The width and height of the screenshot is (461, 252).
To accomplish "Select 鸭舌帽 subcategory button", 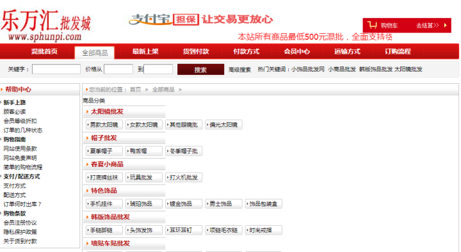I will click(144, 151).
